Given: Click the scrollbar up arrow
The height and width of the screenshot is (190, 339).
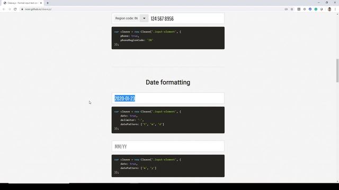Looking at the screenshot, I should (337, 14).
